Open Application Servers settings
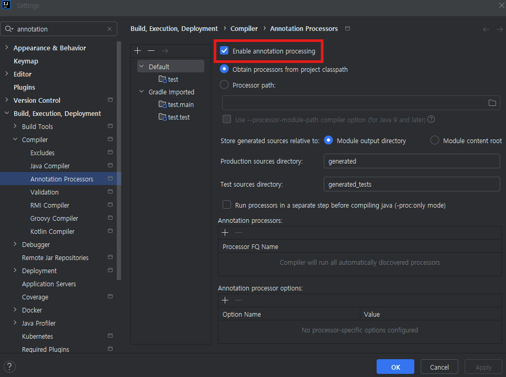Screen dimensions: 506x377 49,284
